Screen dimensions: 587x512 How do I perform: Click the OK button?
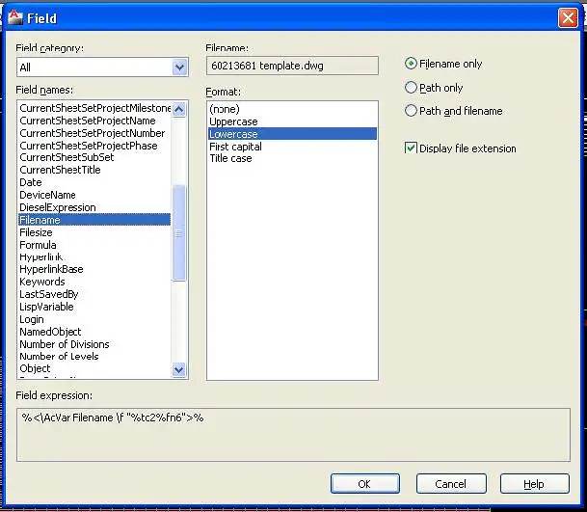pyautogui.click(x=364, y=484)
